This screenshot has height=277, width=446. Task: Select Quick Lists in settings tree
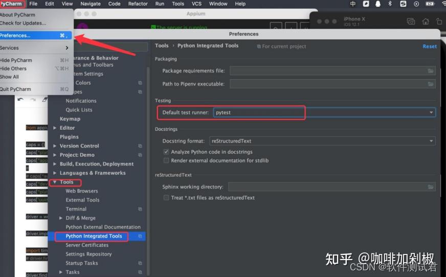pos(79,110)
